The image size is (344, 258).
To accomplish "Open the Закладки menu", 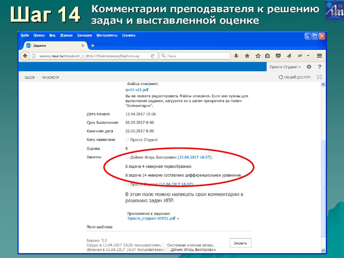I will point(85,35).
